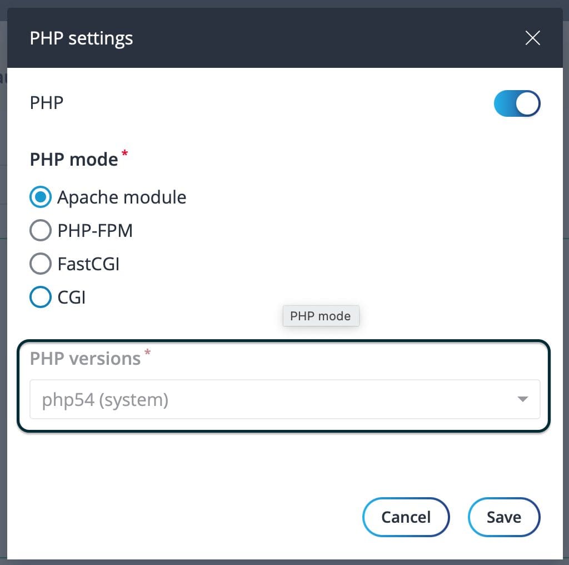Click the "Apache module" label text
Image resolution: width=569 pixels, height=565 pixels.
click(x=122, y=197)
